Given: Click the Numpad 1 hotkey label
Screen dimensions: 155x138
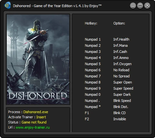Looking at the screenshot, I should 93,39.
